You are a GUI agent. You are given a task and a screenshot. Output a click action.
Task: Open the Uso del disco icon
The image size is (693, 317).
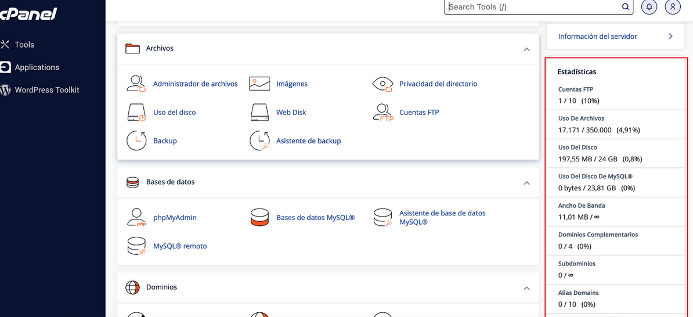[x=136, y=112]
